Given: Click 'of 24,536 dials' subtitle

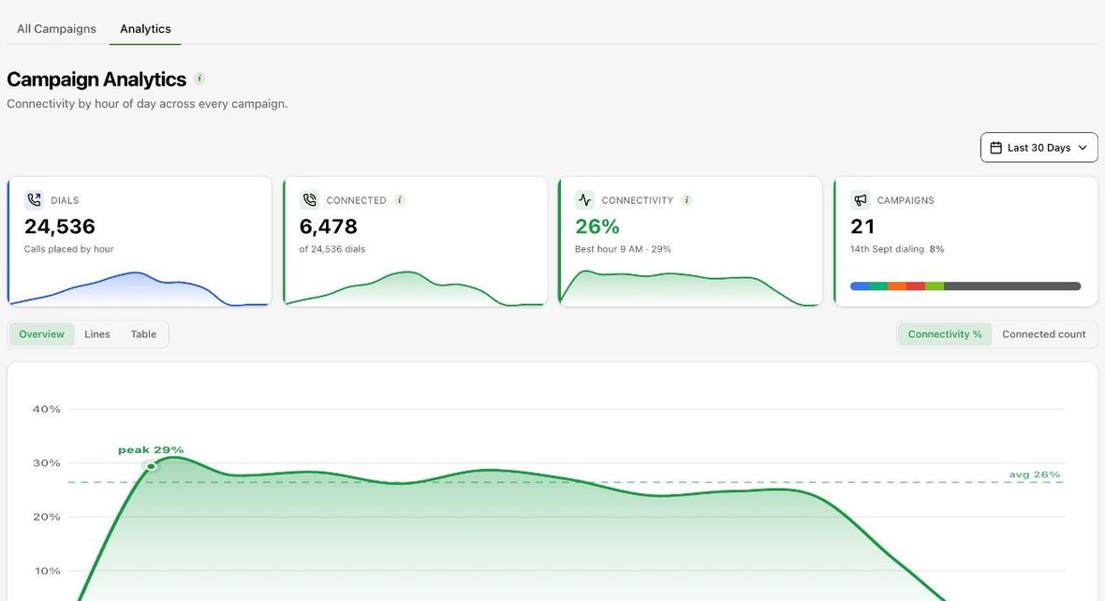Looking at the screenshot, I should (x=332, y=249).
